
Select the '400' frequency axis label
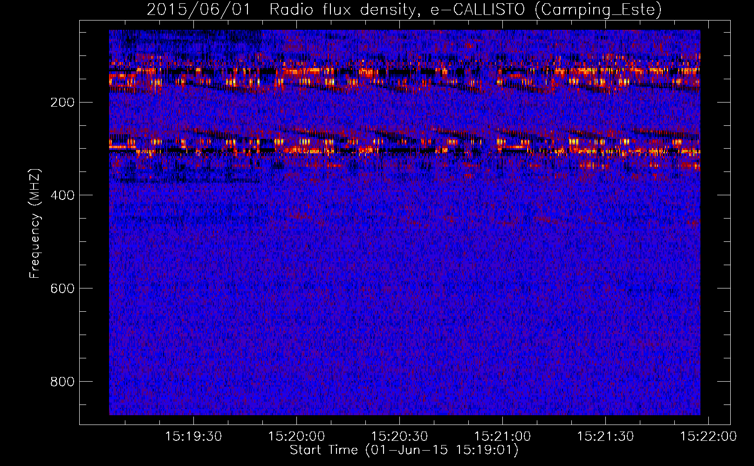[x=62, y=195]
